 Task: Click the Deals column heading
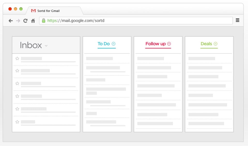pos(206,44)
